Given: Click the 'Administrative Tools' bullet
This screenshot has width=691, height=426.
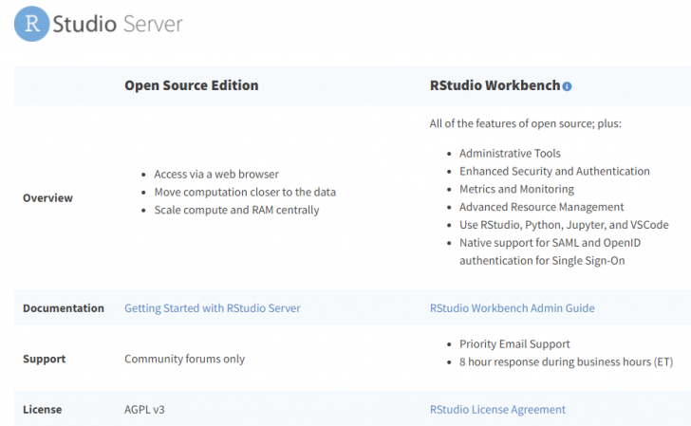Looking at the screenshot, I should (510, 153).
